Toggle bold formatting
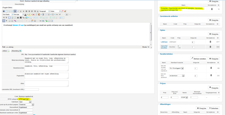 point(15,11)
